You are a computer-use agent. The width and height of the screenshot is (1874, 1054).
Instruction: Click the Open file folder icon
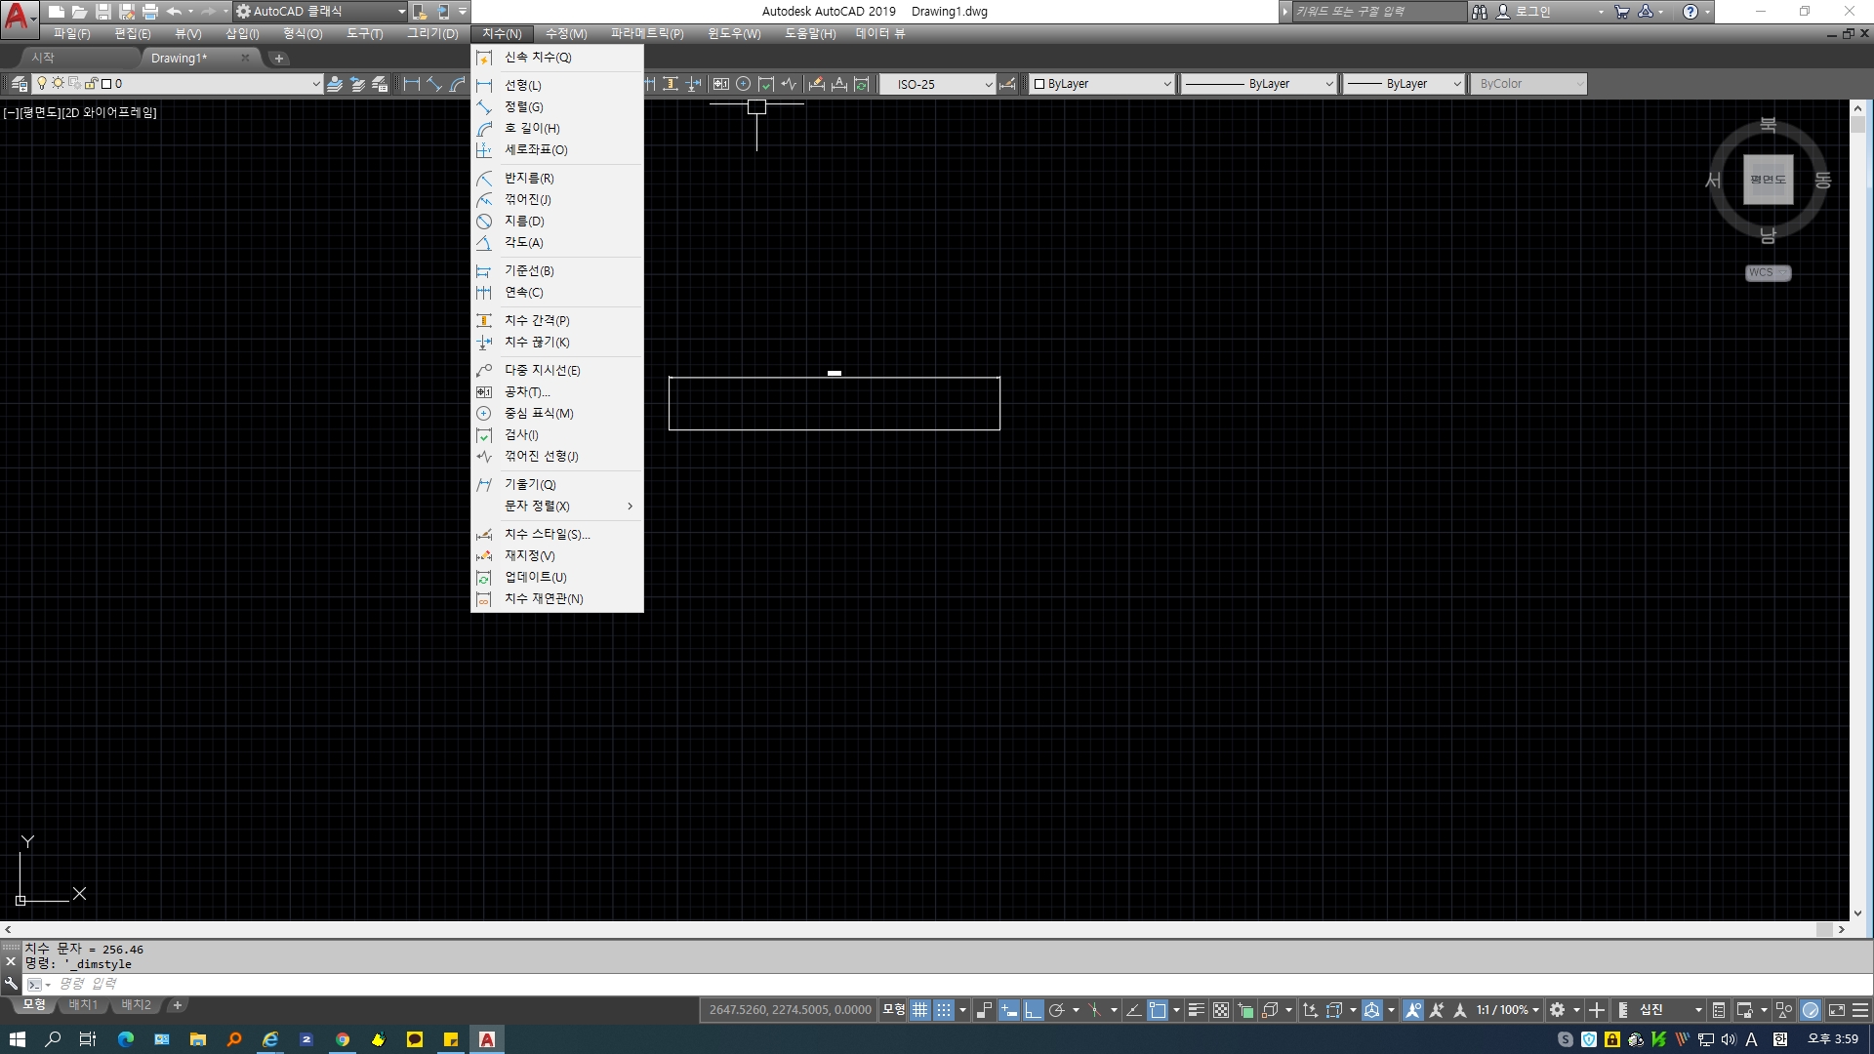80,12
